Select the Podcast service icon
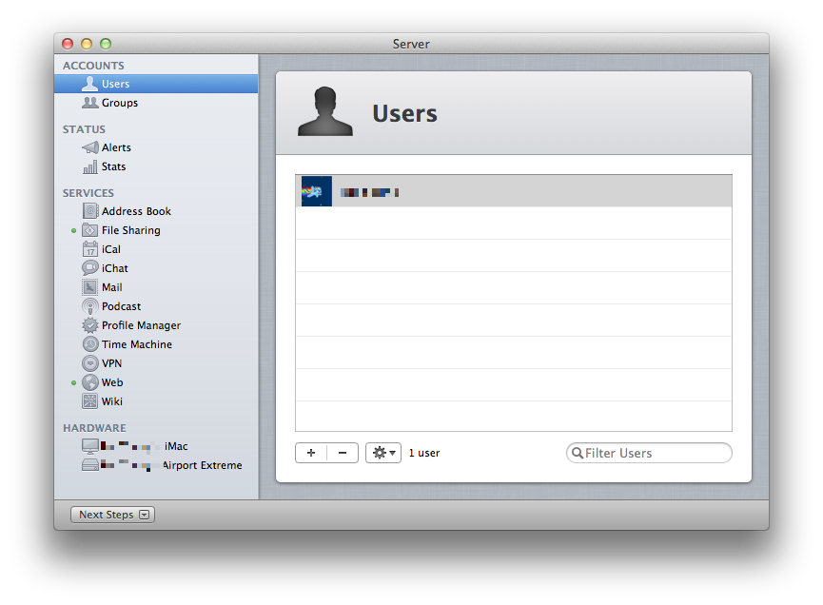The height and width of the screenshot is (605, 823). pos(89,306)
